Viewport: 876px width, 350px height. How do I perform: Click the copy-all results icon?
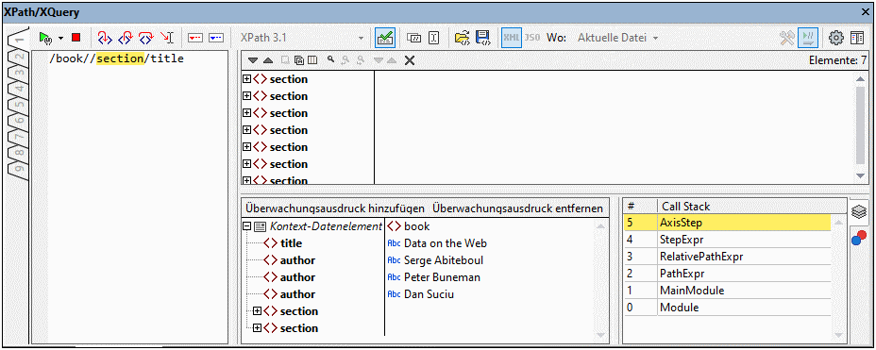point(299,60)
